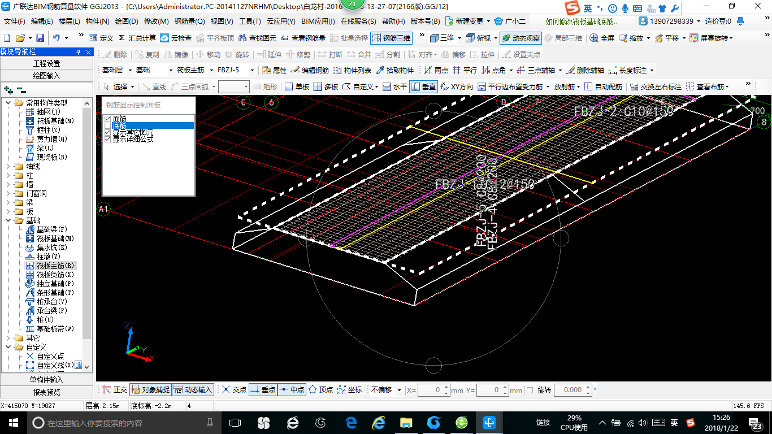
Task: Toggle 对象捕捉 object snap
Action: point(150,390)
